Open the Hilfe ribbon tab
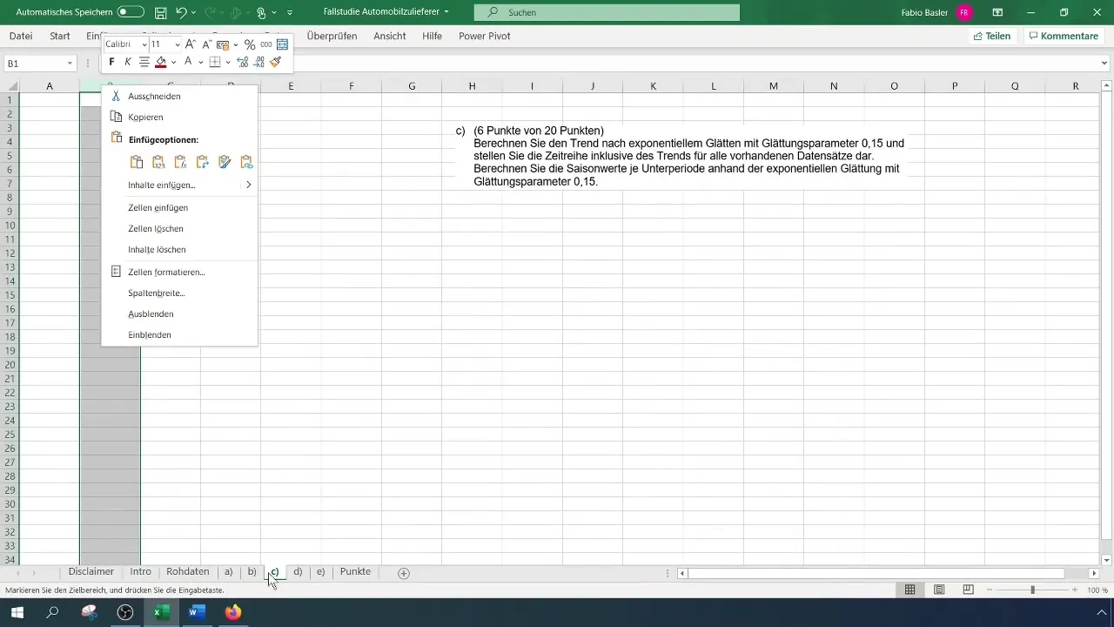The width and height of the screenshot is (1114, 627). 432,36
